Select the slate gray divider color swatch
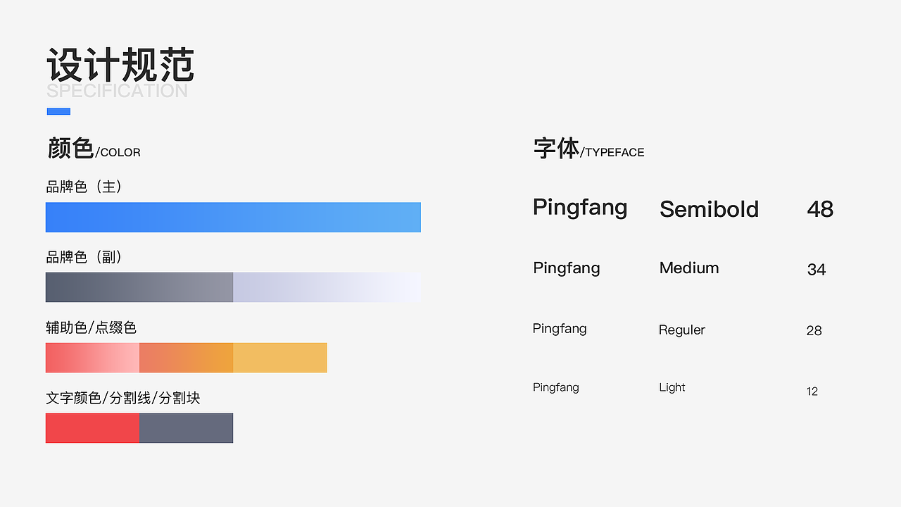901x507 pixels. (x=186, y=428)
